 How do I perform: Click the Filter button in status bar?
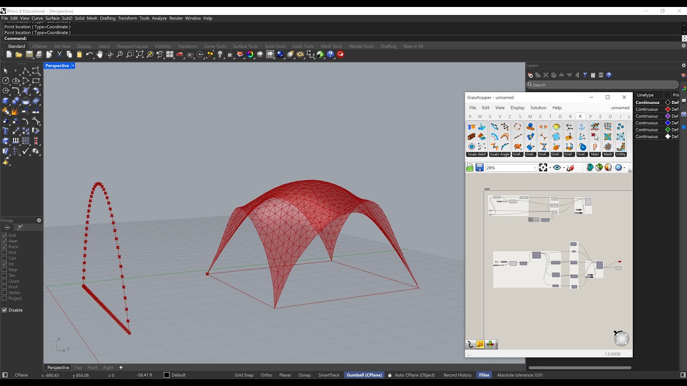click(x=484, y=375)
